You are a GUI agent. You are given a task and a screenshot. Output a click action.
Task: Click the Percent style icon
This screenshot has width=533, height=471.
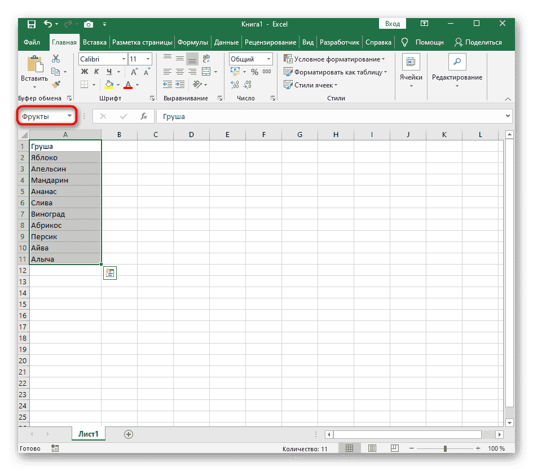coord(254,72)
